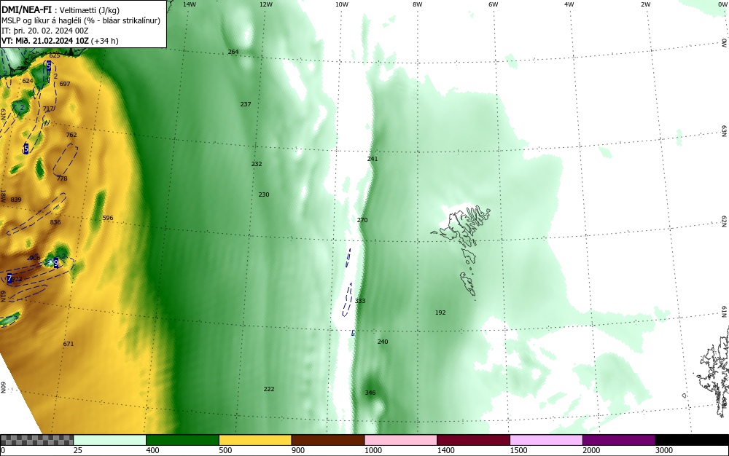The image size is (729, 456).
Task: Click the gray checkered 0–25 legend swatch
Action: 36,440
